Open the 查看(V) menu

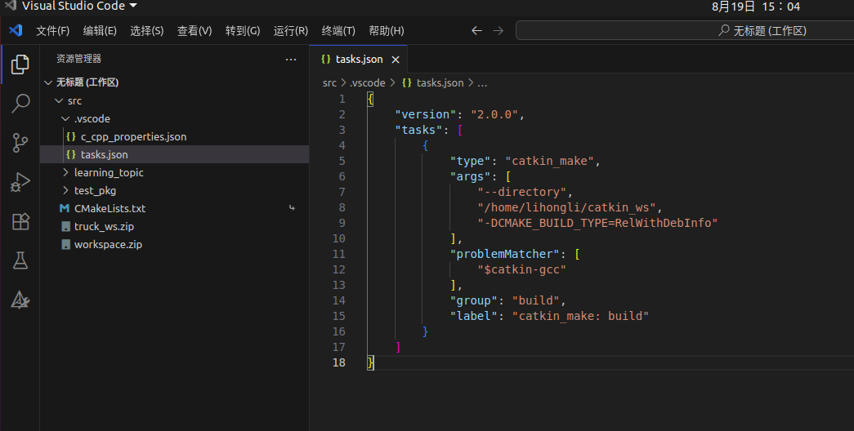(194, 30)
